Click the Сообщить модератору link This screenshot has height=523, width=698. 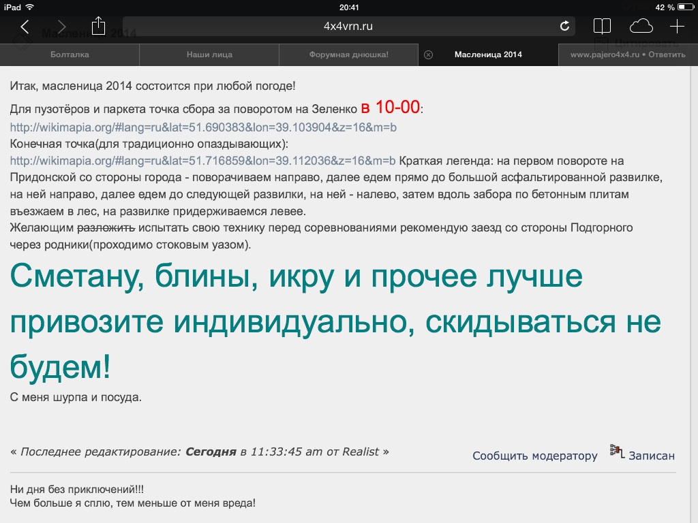point(534,456)
